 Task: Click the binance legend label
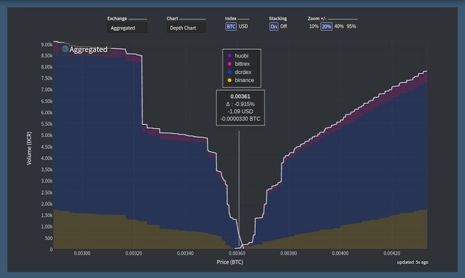[244, 80]
